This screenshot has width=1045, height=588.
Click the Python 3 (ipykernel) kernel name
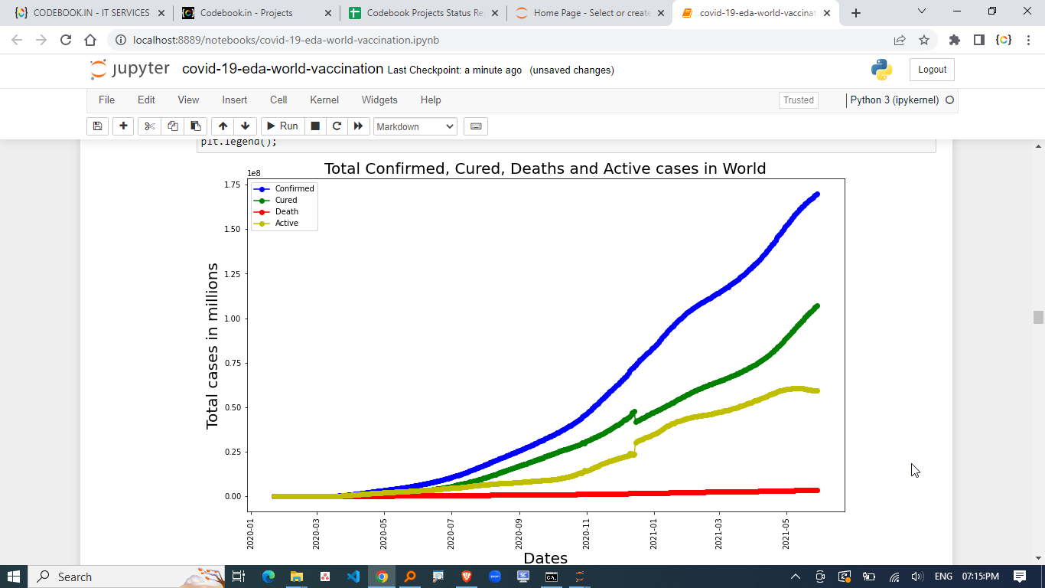point(894,100)
